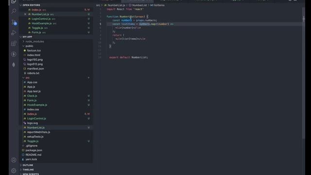Open the Extensions view icon
Viewport: 311px width, 175px height.
point(14,43)
